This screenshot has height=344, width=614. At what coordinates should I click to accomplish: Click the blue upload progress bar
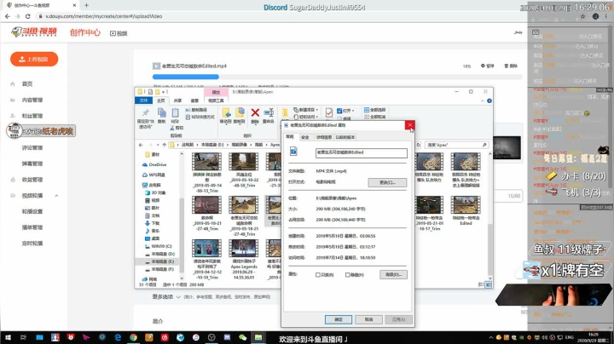186,77
